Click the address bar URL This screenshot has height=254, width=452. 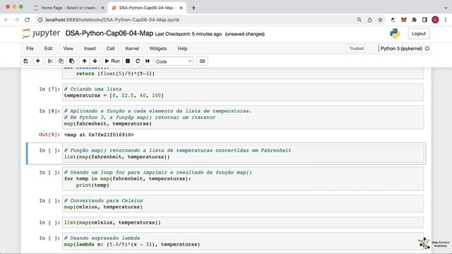coord(112,20)
